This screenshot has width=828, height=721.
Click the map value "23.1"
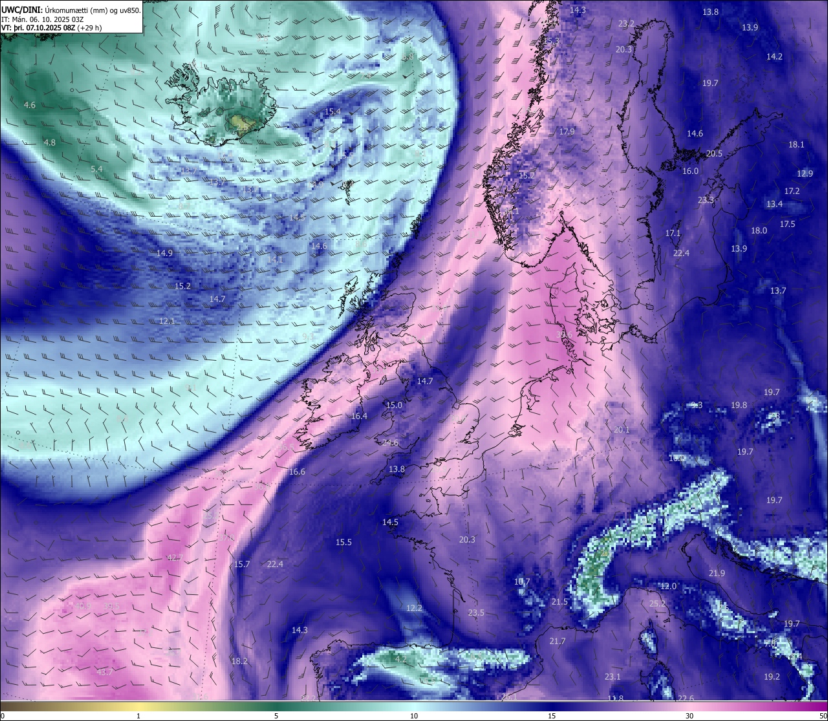click(613, 676)
